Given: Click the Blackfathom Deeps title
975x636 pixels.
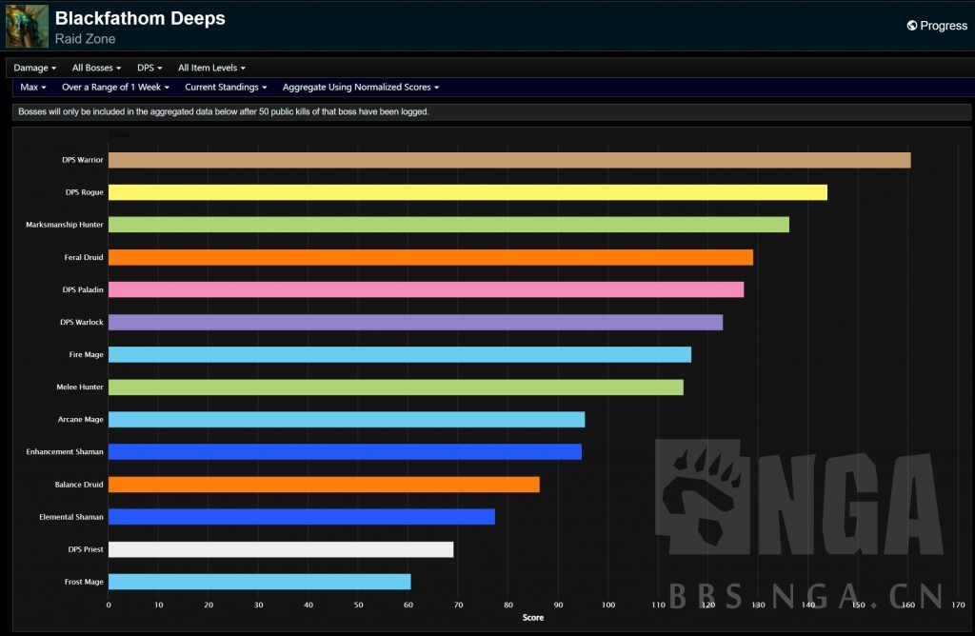Looking at the screenshot, I should [140, 19].
